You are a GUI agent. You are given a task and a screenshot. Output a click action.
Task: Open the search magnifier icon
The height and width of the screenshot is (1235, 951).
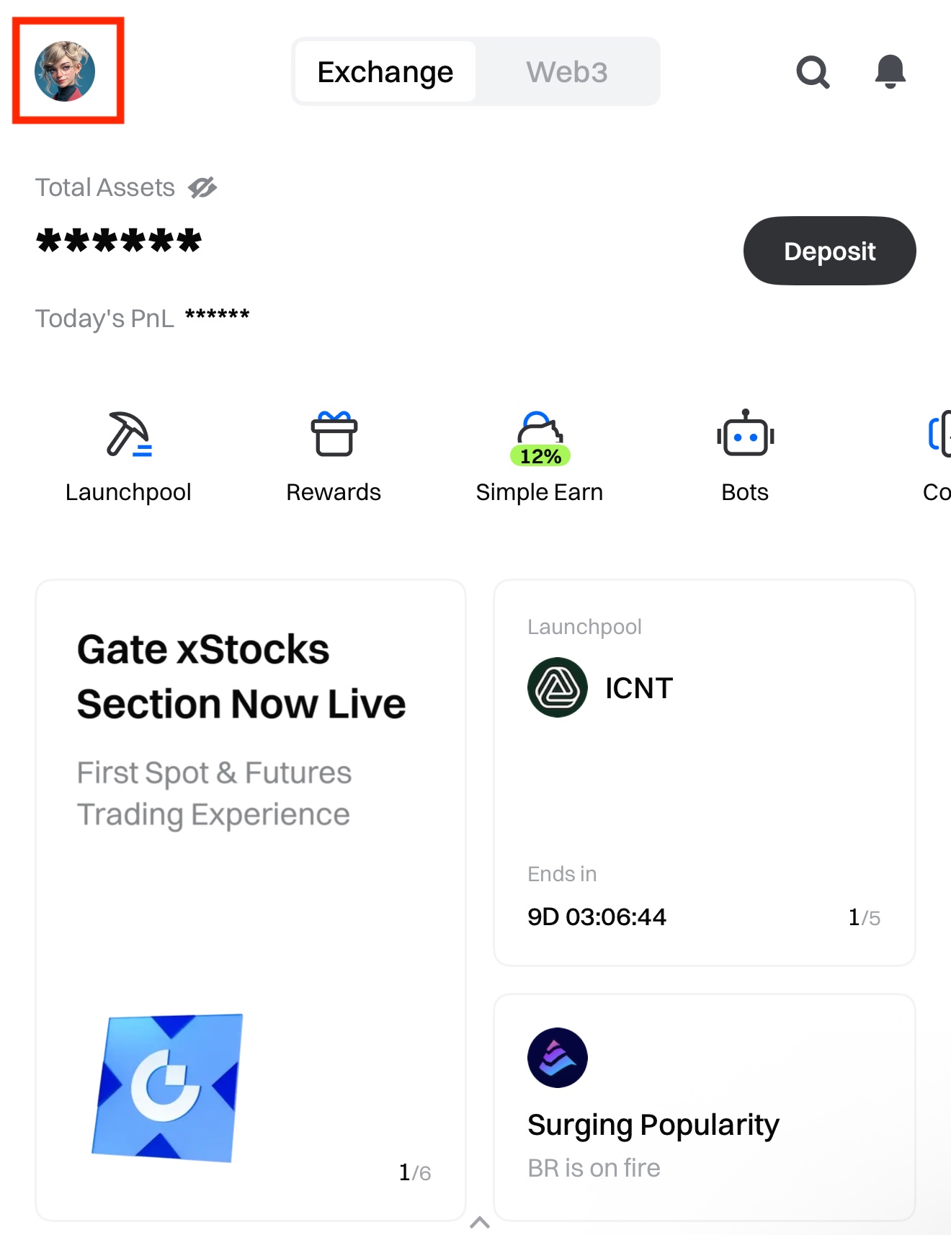click(813, 72)
